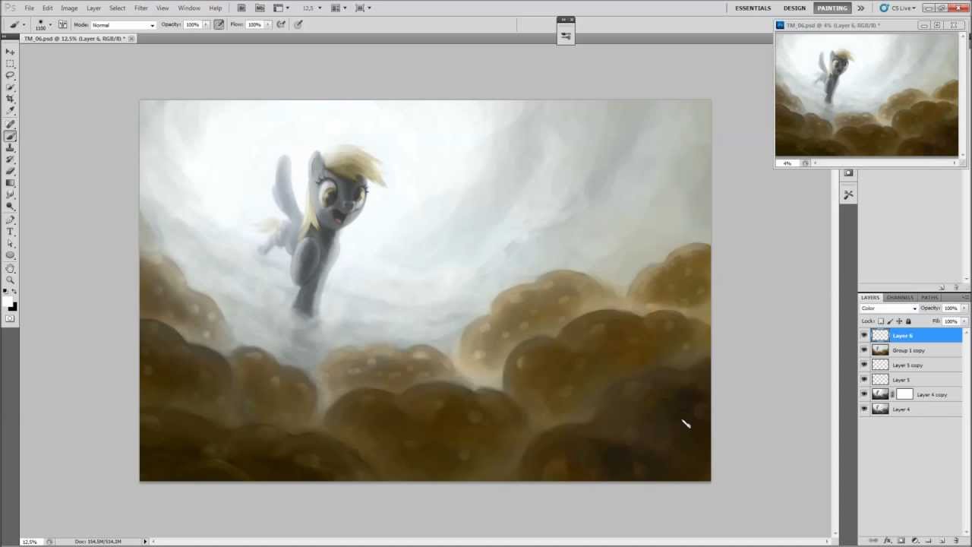The width and height of the screenshot is (972, 547).
Task: Click the Essentials workspace button
Action: pos(753,8)
